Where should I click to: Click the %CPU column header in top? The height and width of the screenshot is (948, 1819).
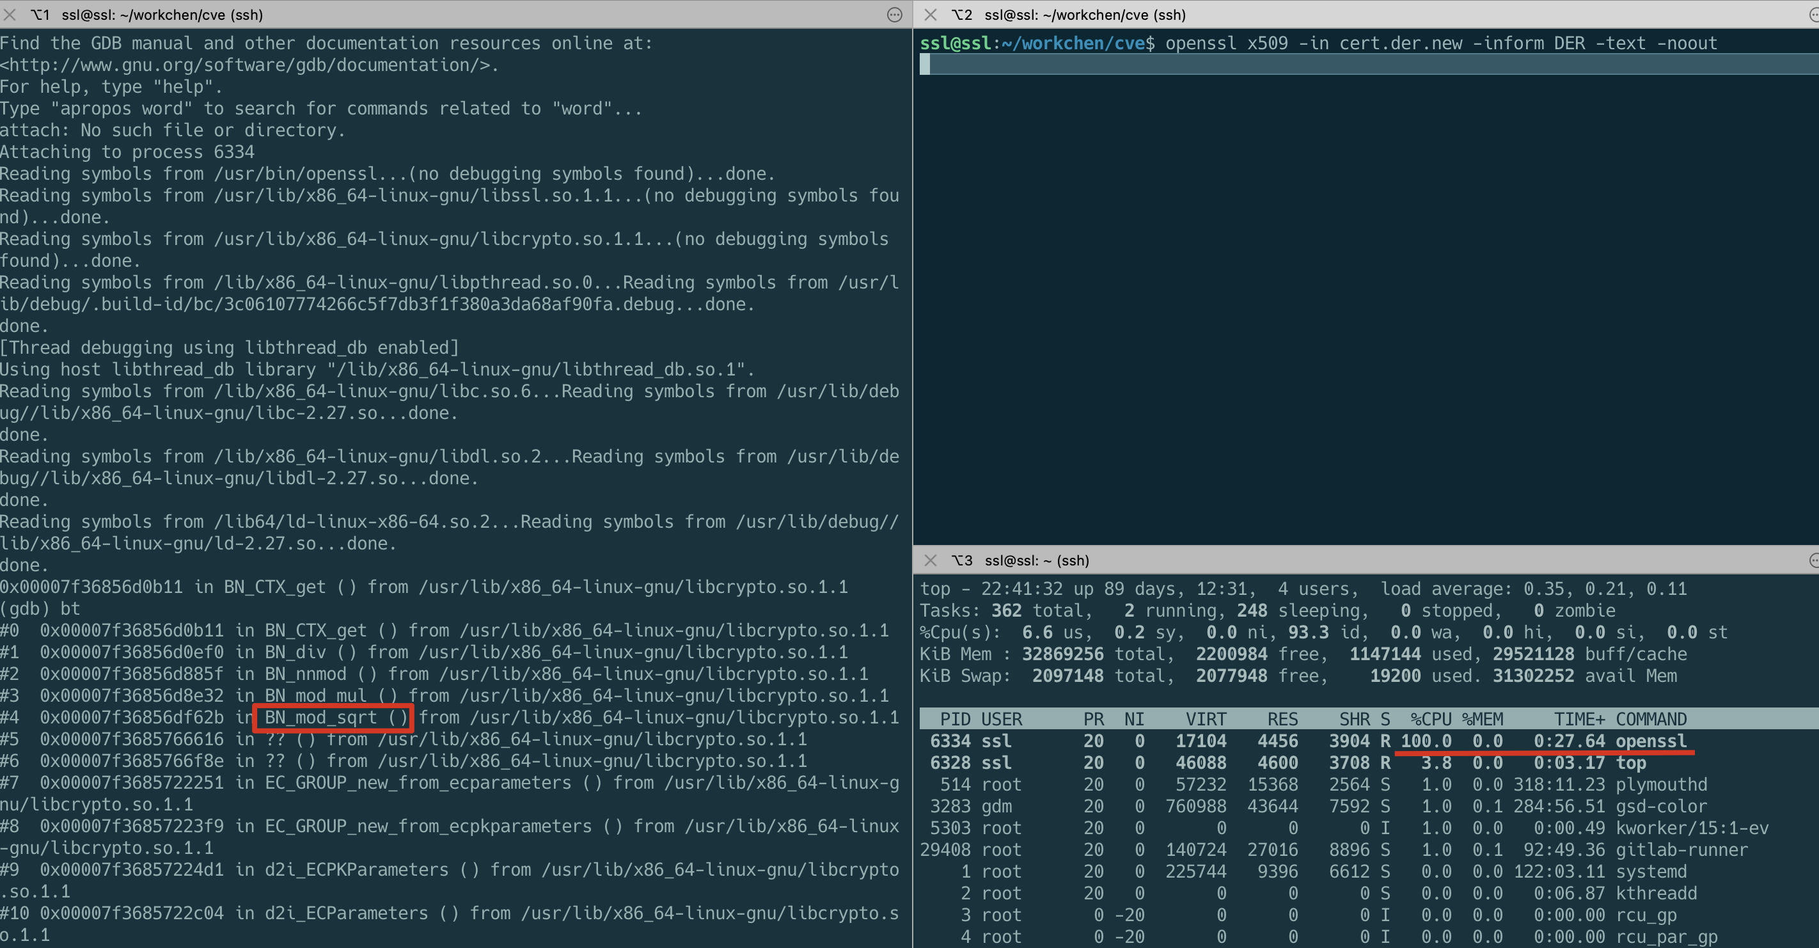(1430, 719)
